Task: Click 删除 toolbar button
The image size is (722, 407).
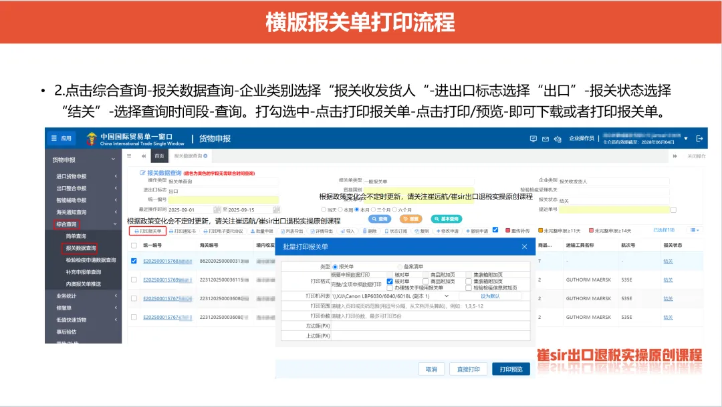Action: click(x=370, y=231)
